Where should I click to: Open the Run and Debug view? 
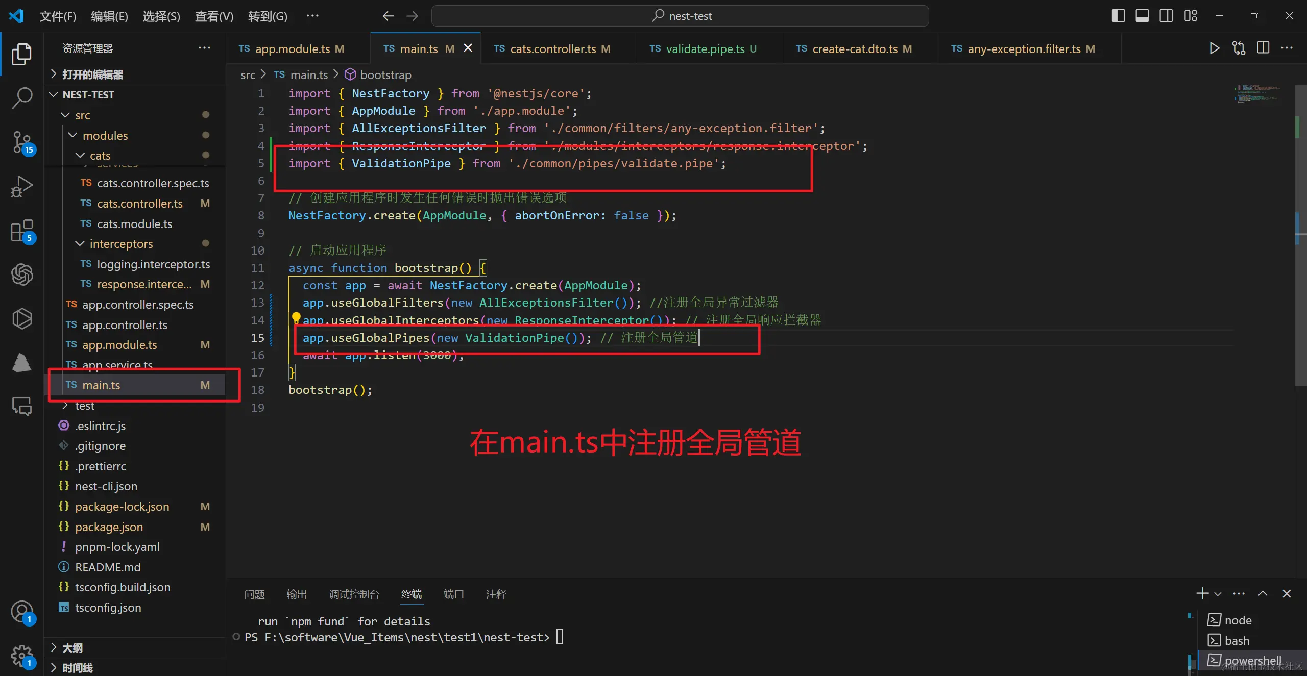[x=21, y=186]
